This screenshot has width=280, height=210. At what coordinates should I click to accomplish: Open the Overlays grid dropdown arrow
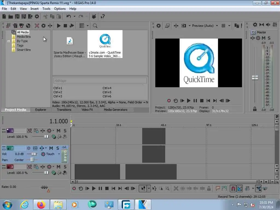coord(229,26)
